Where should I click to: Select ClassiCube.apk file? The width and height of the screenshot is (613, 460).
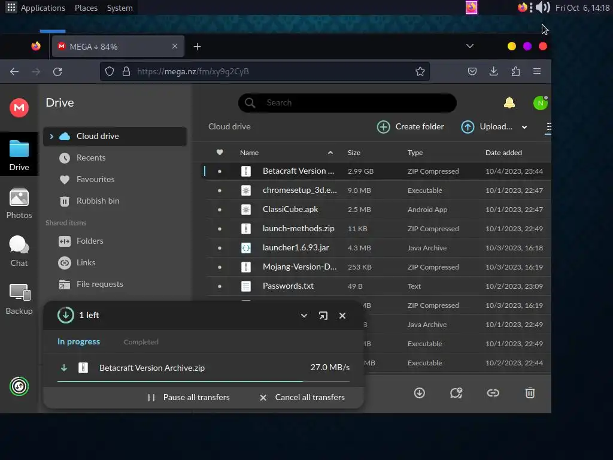coord(378,209)
